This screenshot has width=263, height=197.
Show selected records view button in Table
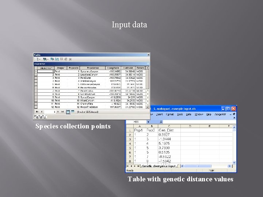tap(72, 112)
